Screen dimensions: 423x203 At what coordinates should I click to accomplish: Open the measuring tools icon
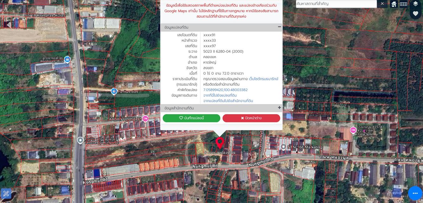pyautogui.click(x=6, y=193)
